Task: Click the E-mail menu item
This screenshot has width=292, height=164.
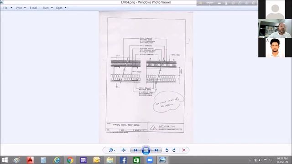Action: pyautogui.click(x=33, y=8)
